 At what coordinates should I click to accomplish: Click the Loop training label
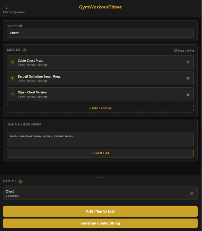point(186,51)
